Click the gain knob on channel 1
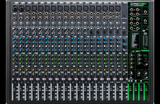This screenshot has width=160, height=104. click(x=14, y=28)
